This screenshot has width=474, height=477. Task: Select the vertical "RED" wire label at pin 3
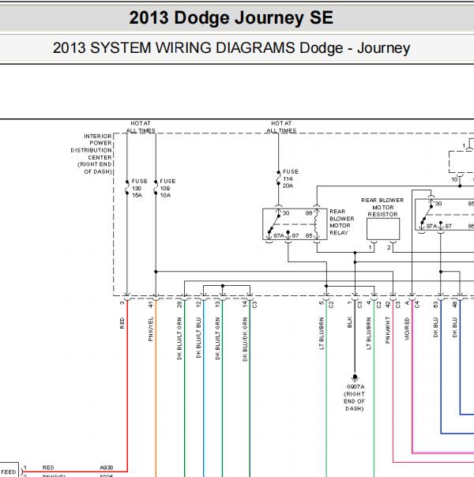coord(122,323)
